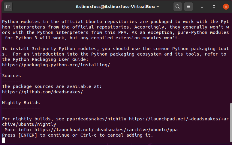Open the hamburger menu
The height and width of the screenshot is (145, 232).
point(188,7)
